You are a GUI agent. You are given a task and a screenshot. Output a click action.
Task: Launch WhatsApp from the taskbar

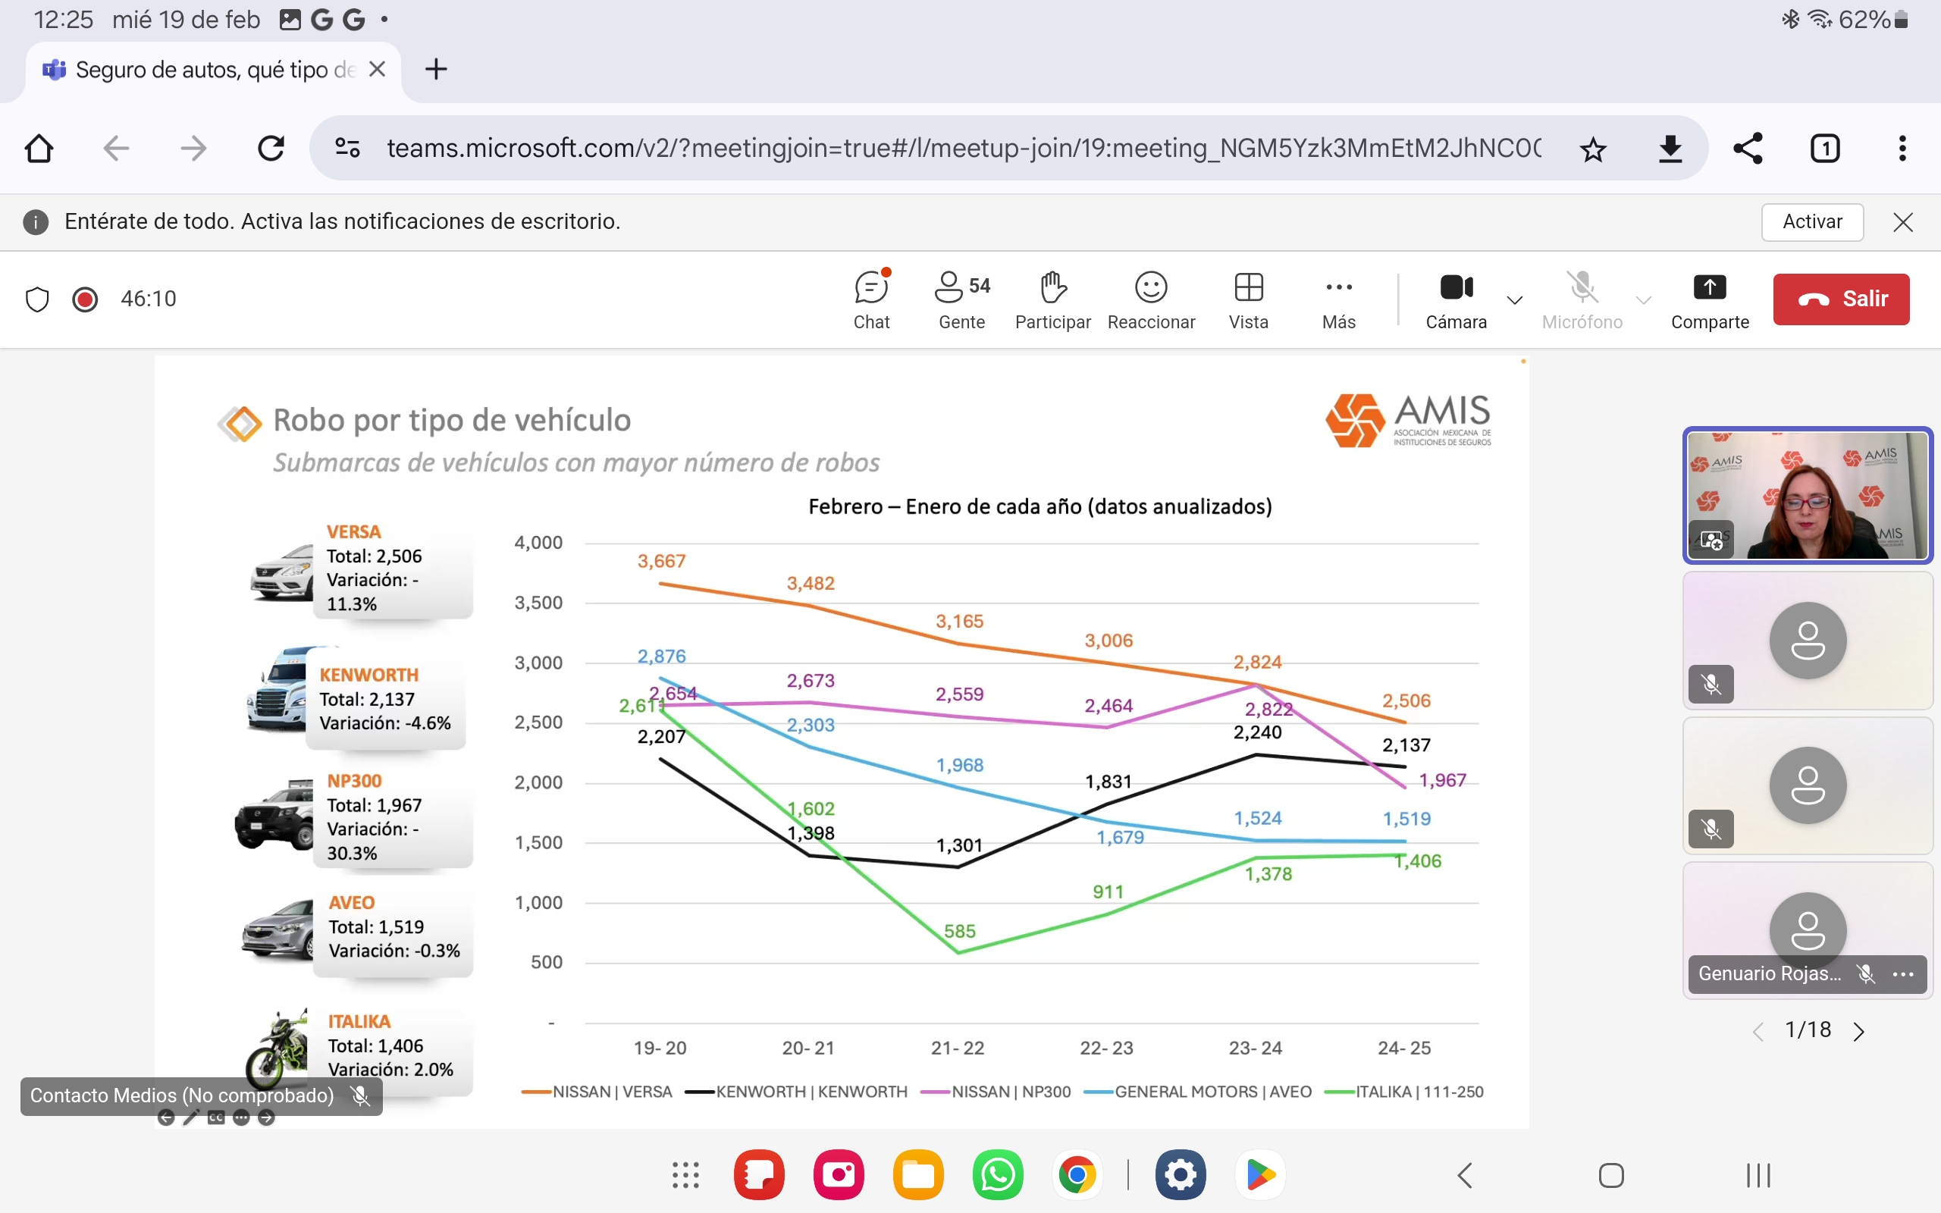(x=998, y=1175)
